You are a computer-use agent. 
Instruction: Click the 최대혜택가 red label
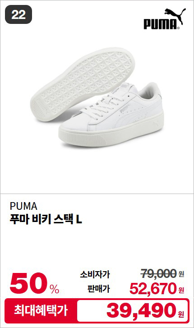click(41, 310)
